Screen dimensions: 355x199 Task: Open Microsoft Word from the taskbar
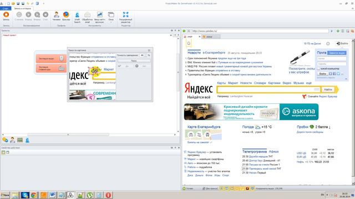52,195
